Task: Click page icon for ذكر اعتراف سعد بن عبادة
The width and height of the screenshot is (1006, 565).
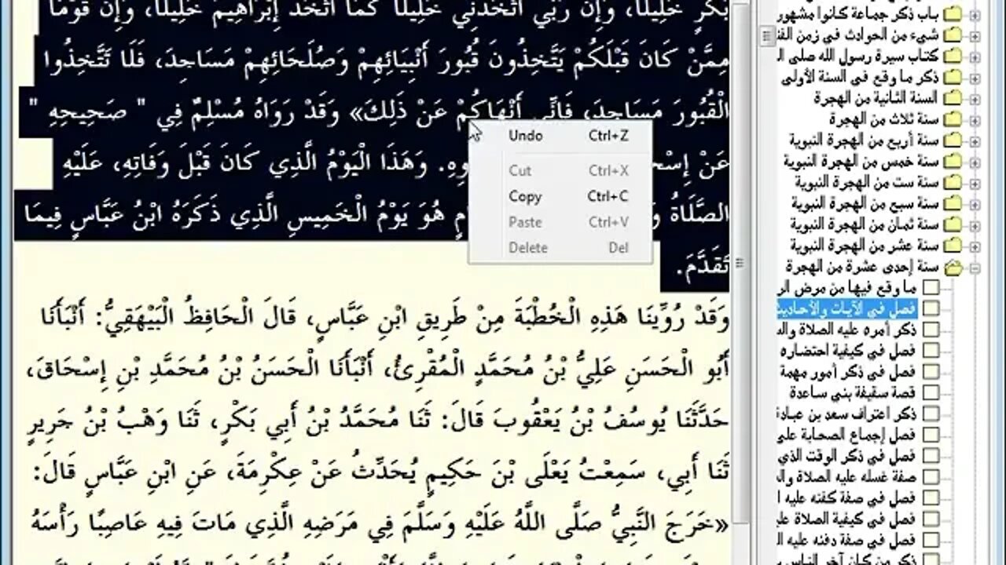Action: 931,413
